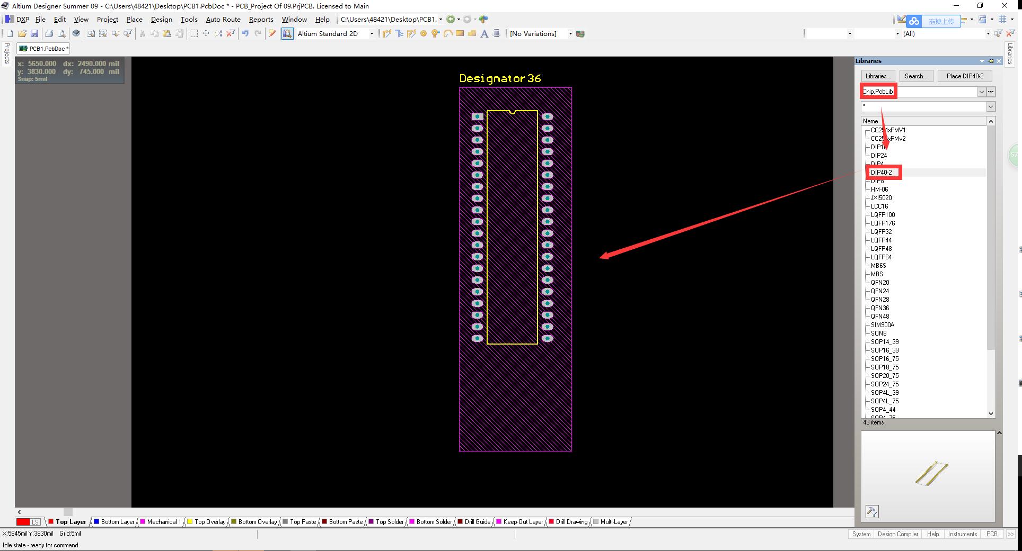
Task: Save the current PCB document
Action: coord(34,33)
